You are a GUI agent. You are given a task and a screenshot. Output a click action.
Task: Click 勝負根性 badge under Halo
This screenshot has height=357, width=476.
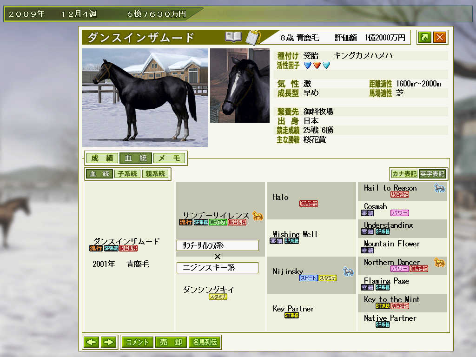click(309, 204)
